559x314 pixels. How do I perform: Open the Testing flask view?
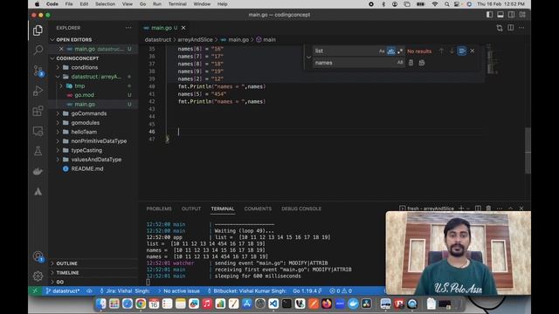[x=38, y=151]
